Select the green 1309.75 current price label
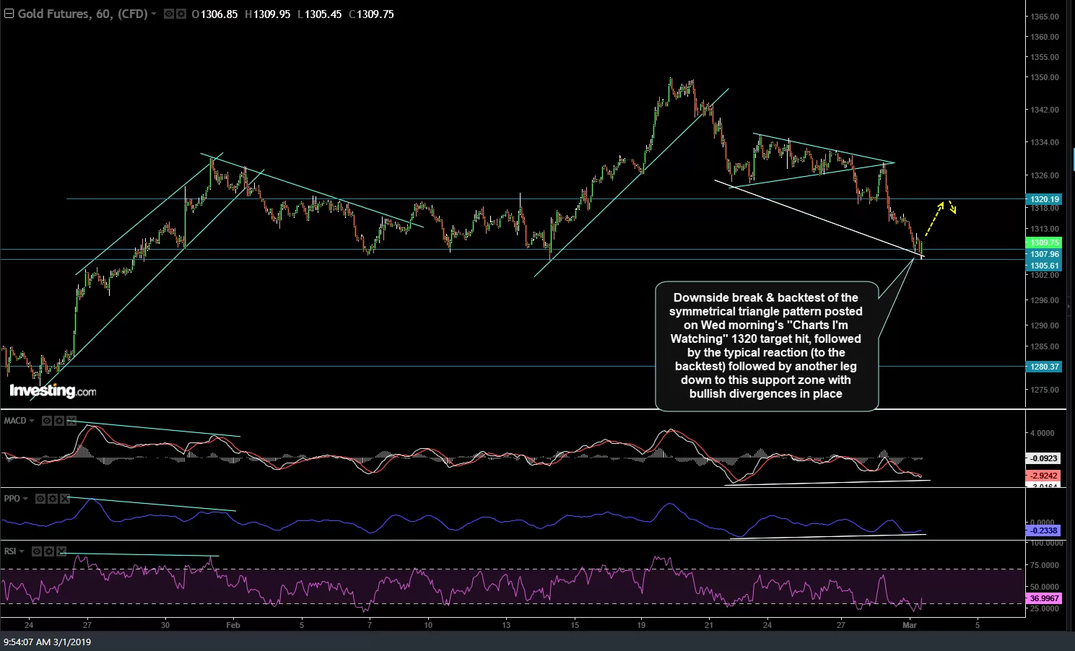Viewport: 1075px width, 651px height. (x=1044, y=243)
